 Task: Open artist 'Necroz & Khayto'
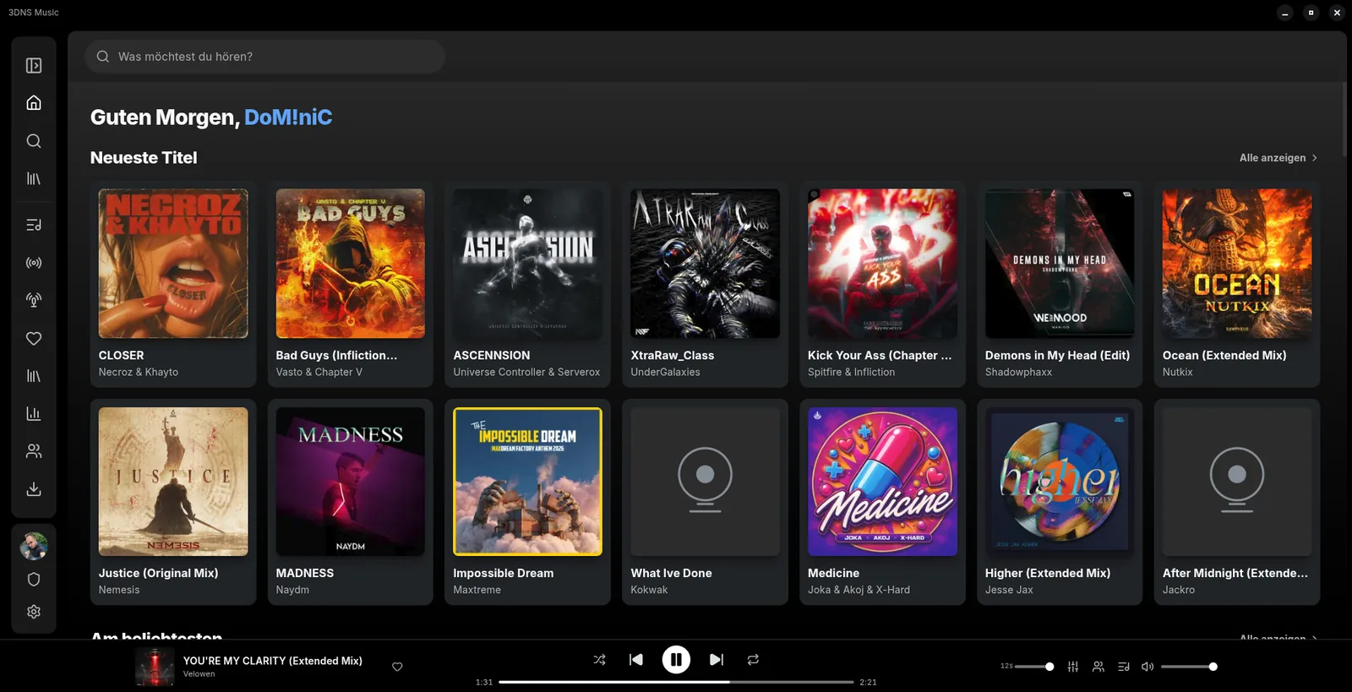pyautogui.click(x=139, y=372)
